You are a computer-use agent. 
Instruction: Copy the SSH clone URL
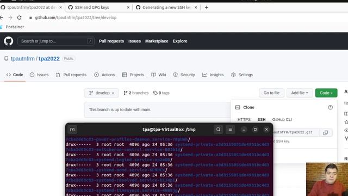[x=326, y=133]
